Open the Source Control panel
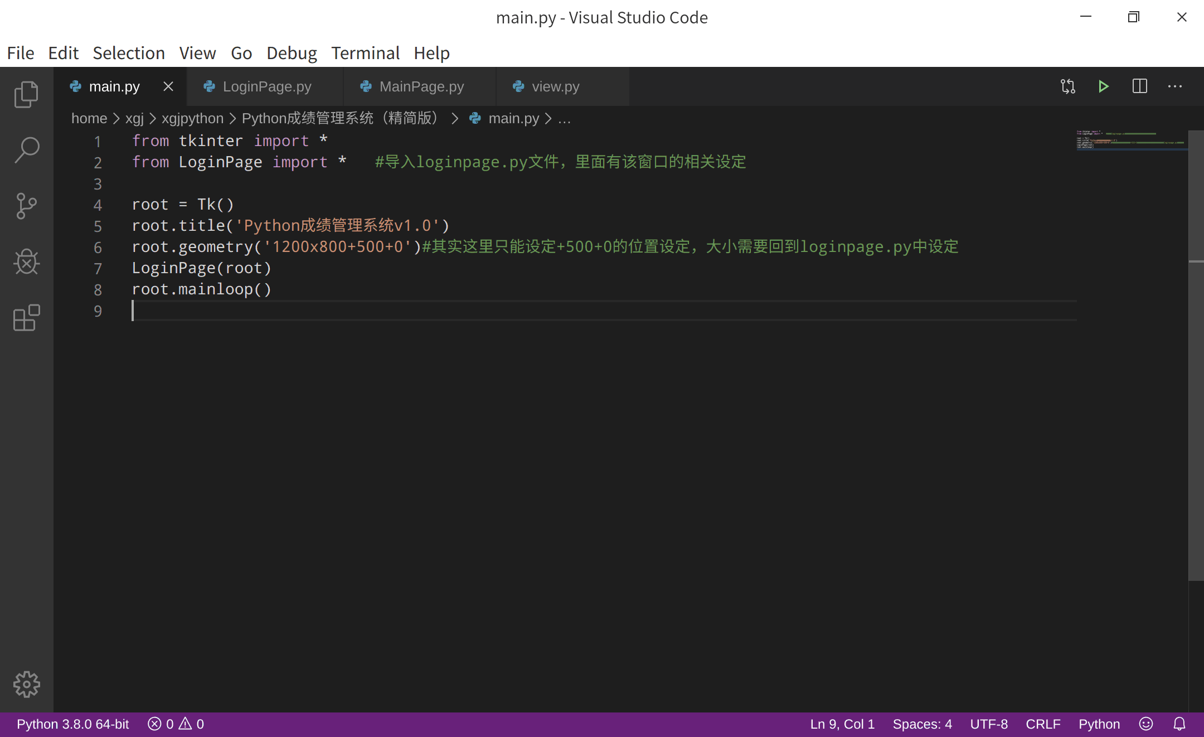The height and width of the screenshot is (737, 1204). coord(26,206)
